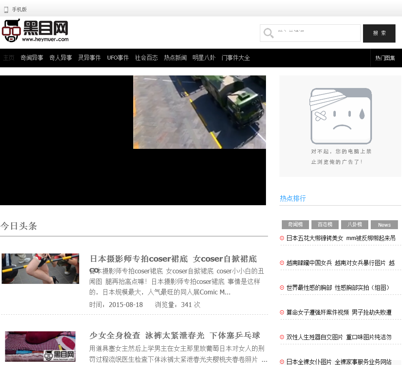Click red bullet beside 日本全裸女仆图片
This screenshot has width=402, height=365.
[282, 362]
